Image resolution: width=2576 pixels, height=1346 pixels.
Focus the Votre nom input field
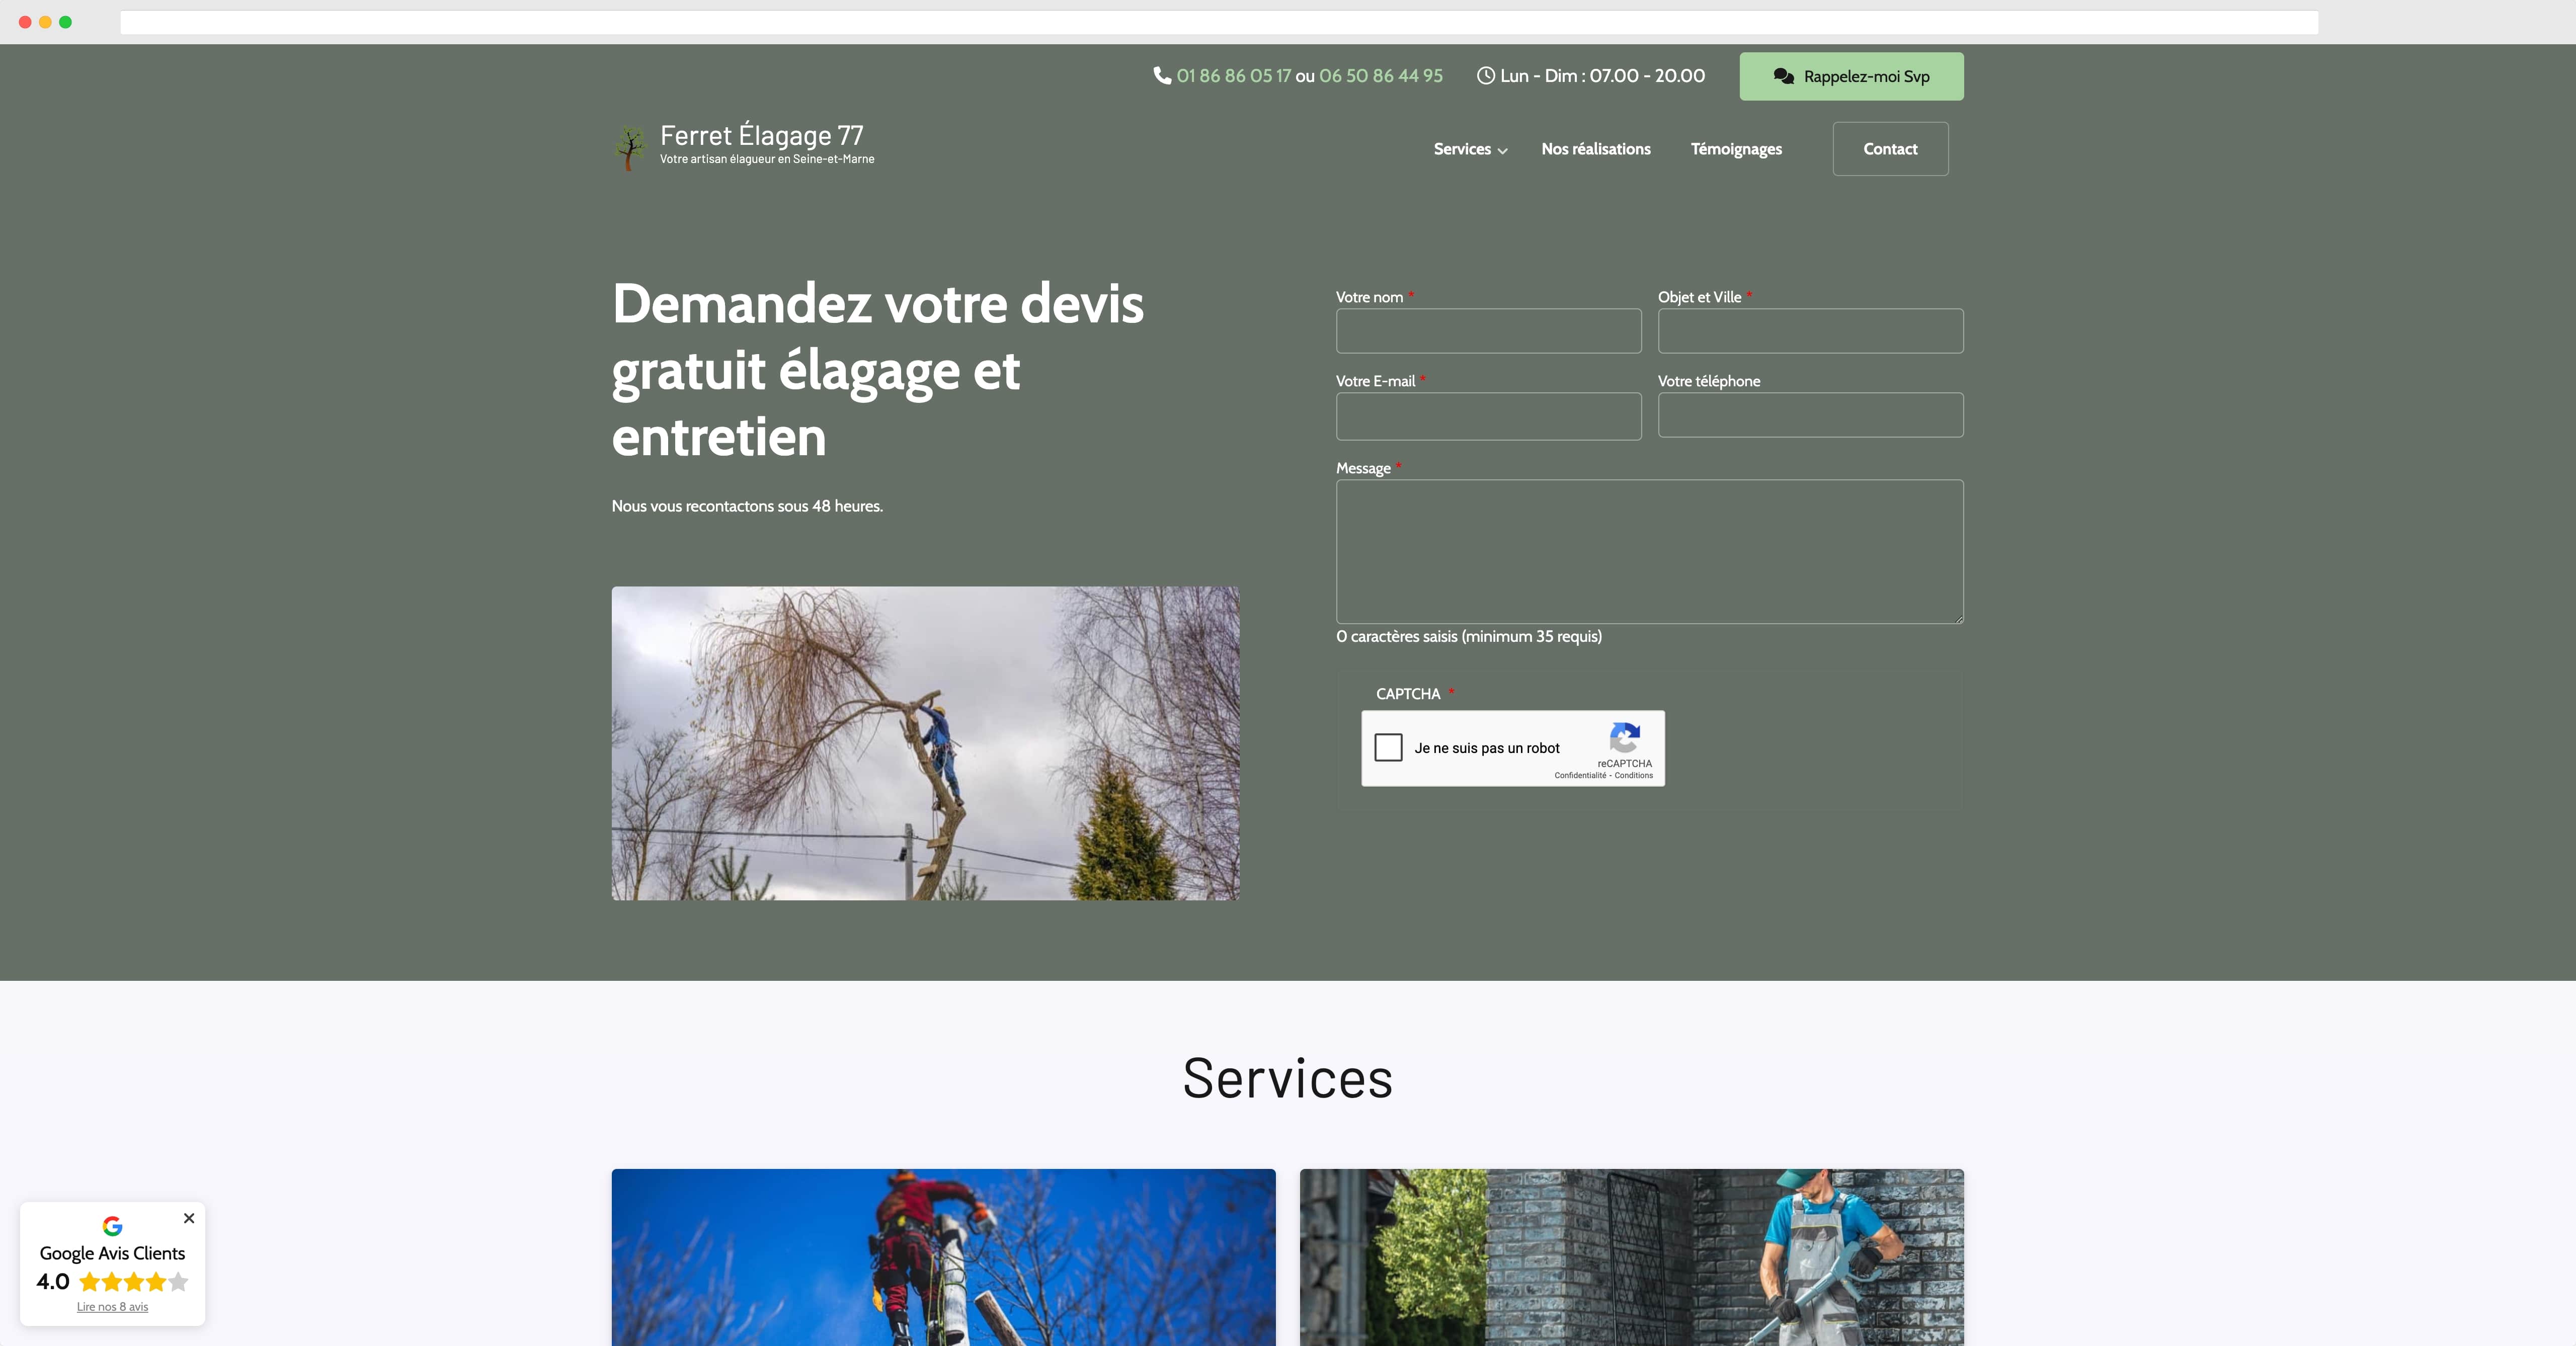point(1488,331)
